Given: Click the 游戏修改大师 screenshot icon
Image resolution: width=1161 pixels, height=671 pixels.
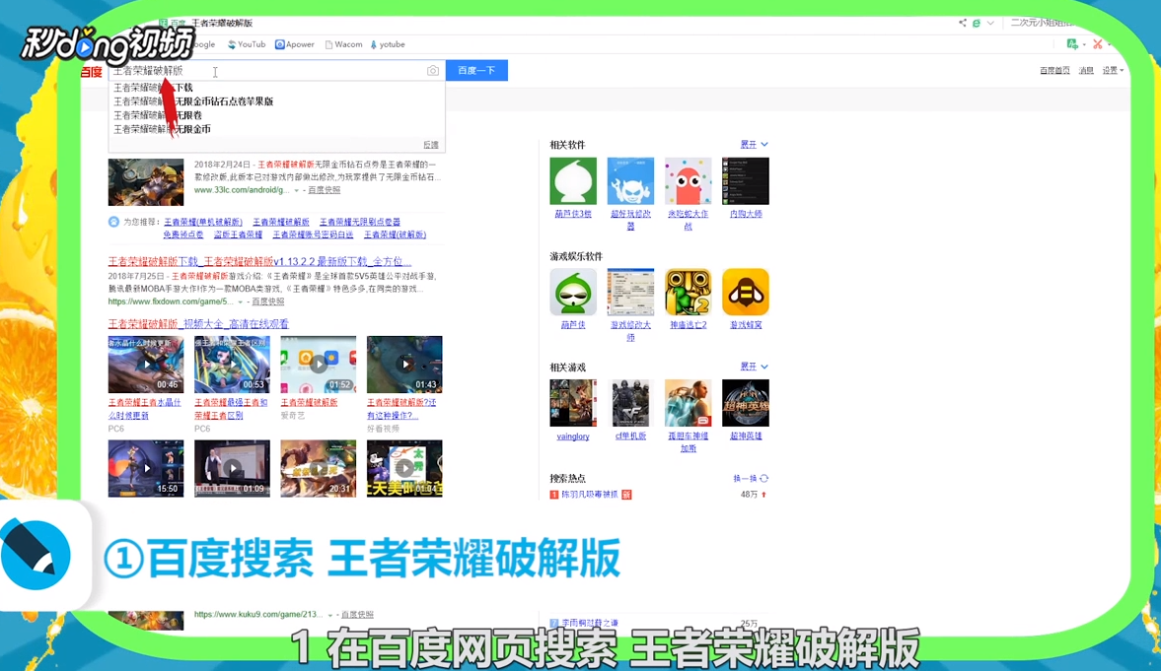Looking at the screenshot, I should pos(631,292).
